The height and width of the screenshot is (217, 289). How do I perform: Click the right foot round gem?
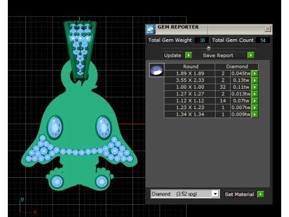click(x=102, y=181)
